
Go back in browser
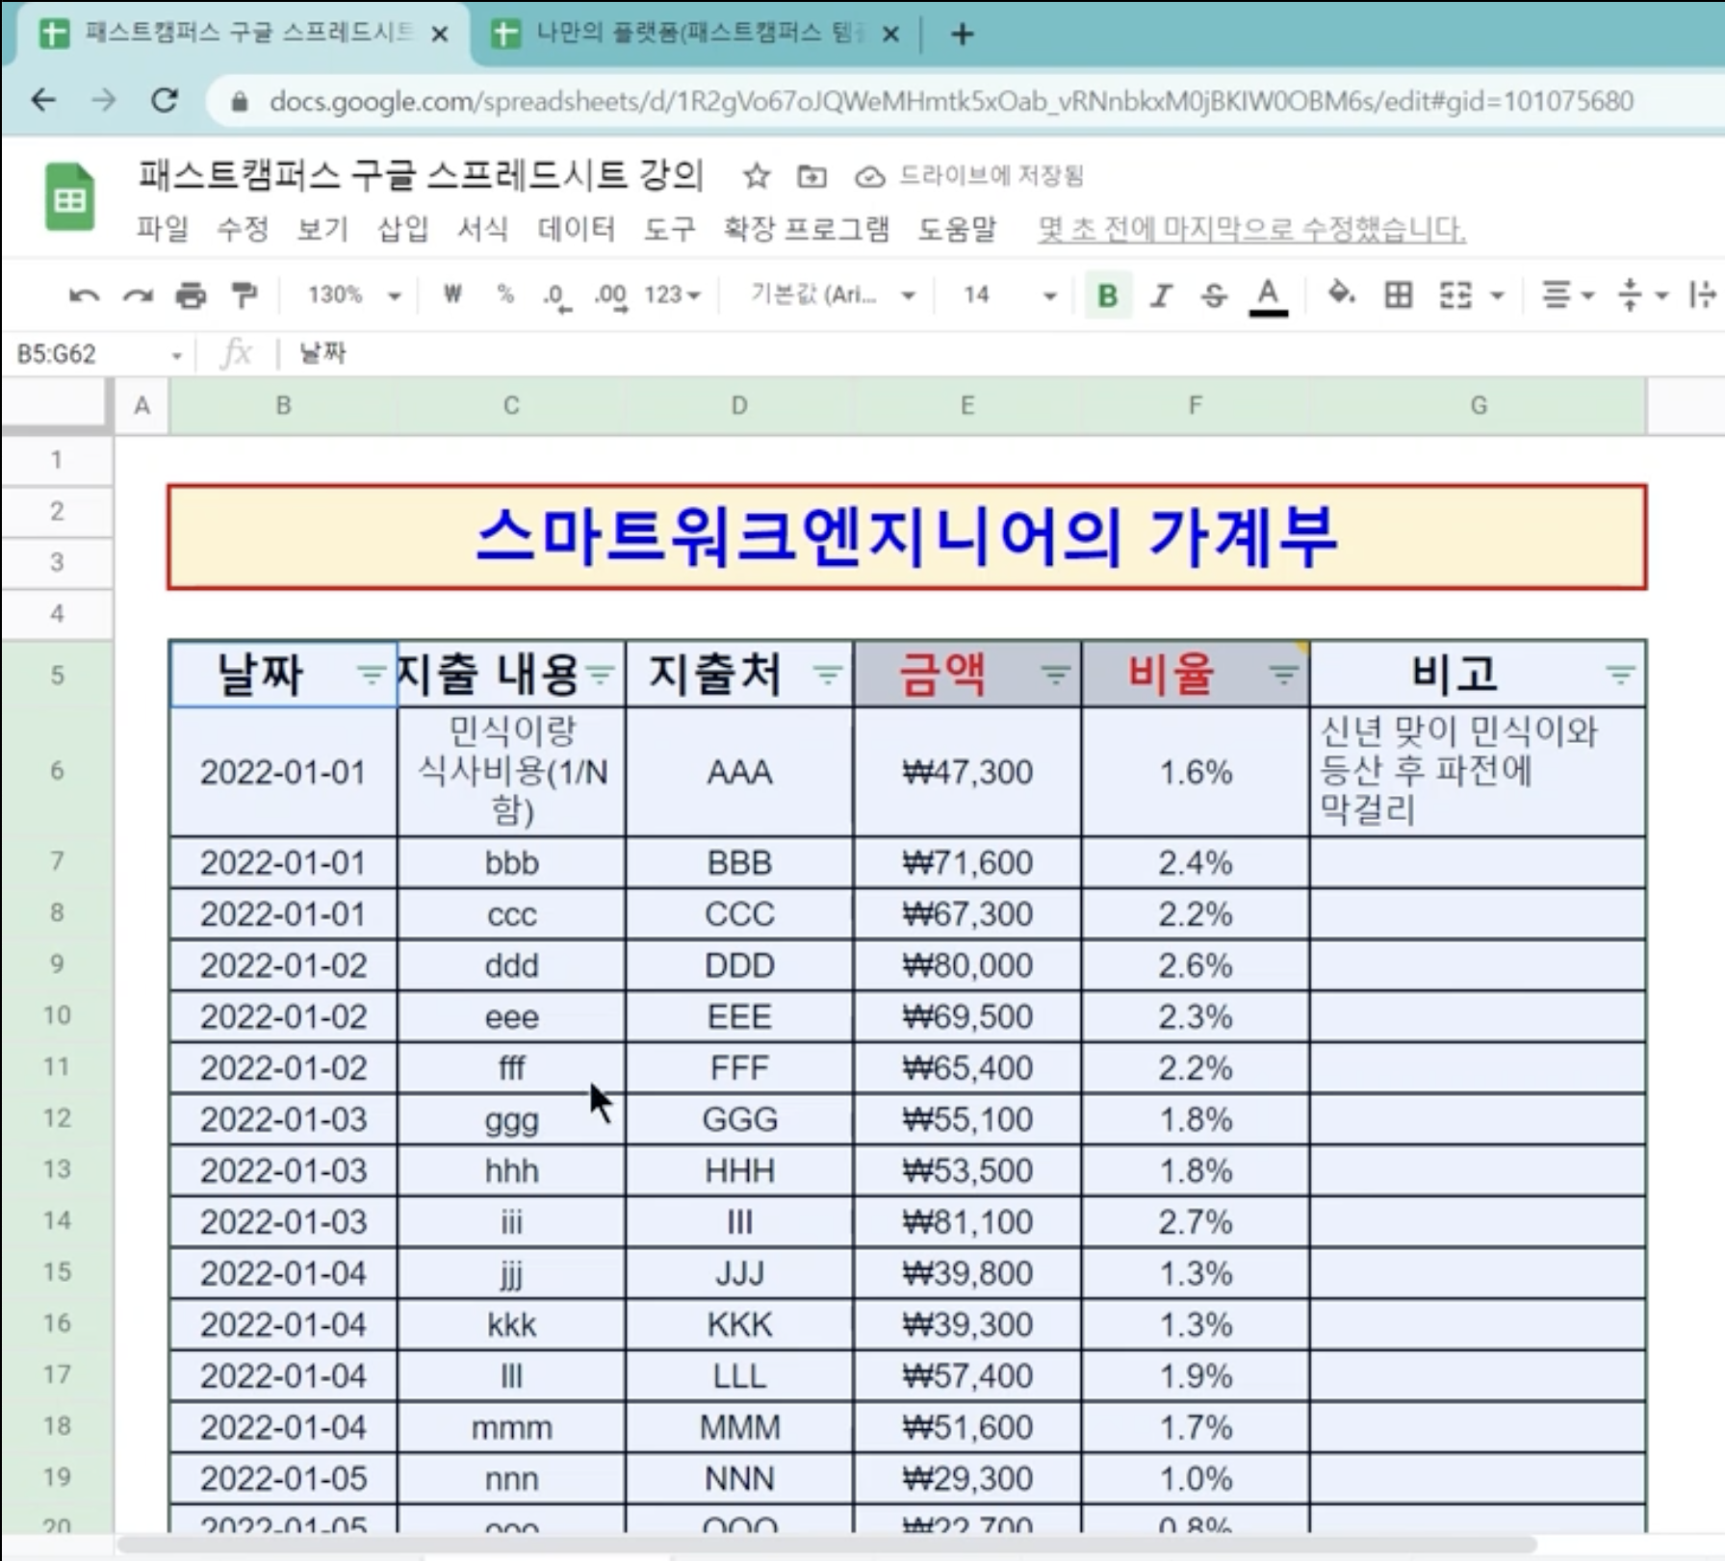click(x=43, y=100)
